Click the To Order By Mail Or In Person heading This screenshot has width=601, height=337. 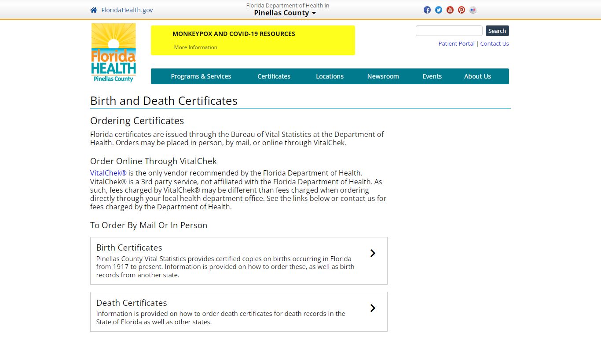pyautogui.click(x=149, y=225)
